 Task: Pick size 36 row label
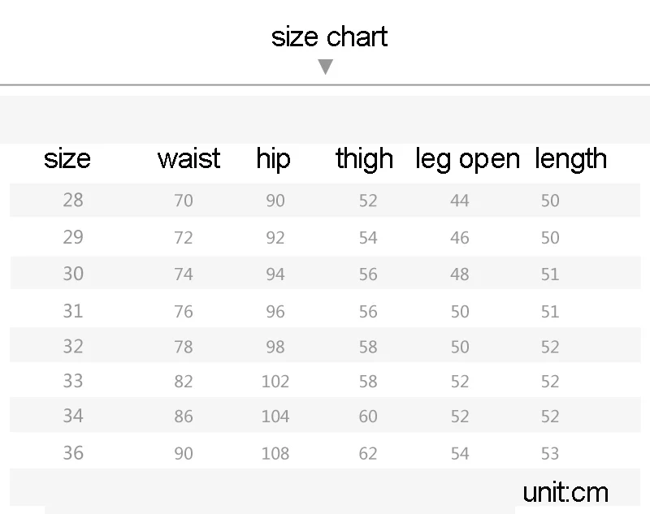pos(73,453)
